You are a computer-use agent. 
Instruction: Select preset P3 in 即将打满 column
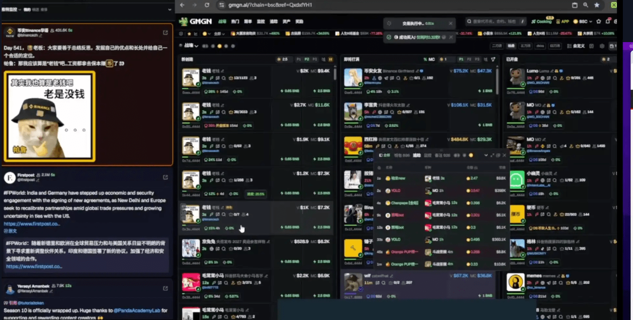pyautogui.click(x=477, y=59)
